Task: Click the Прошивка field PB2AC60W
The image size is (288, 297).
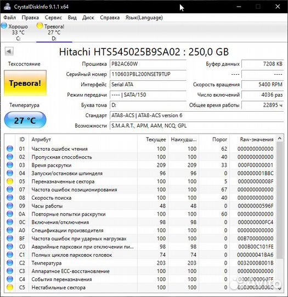Action: tap(148, 64)
